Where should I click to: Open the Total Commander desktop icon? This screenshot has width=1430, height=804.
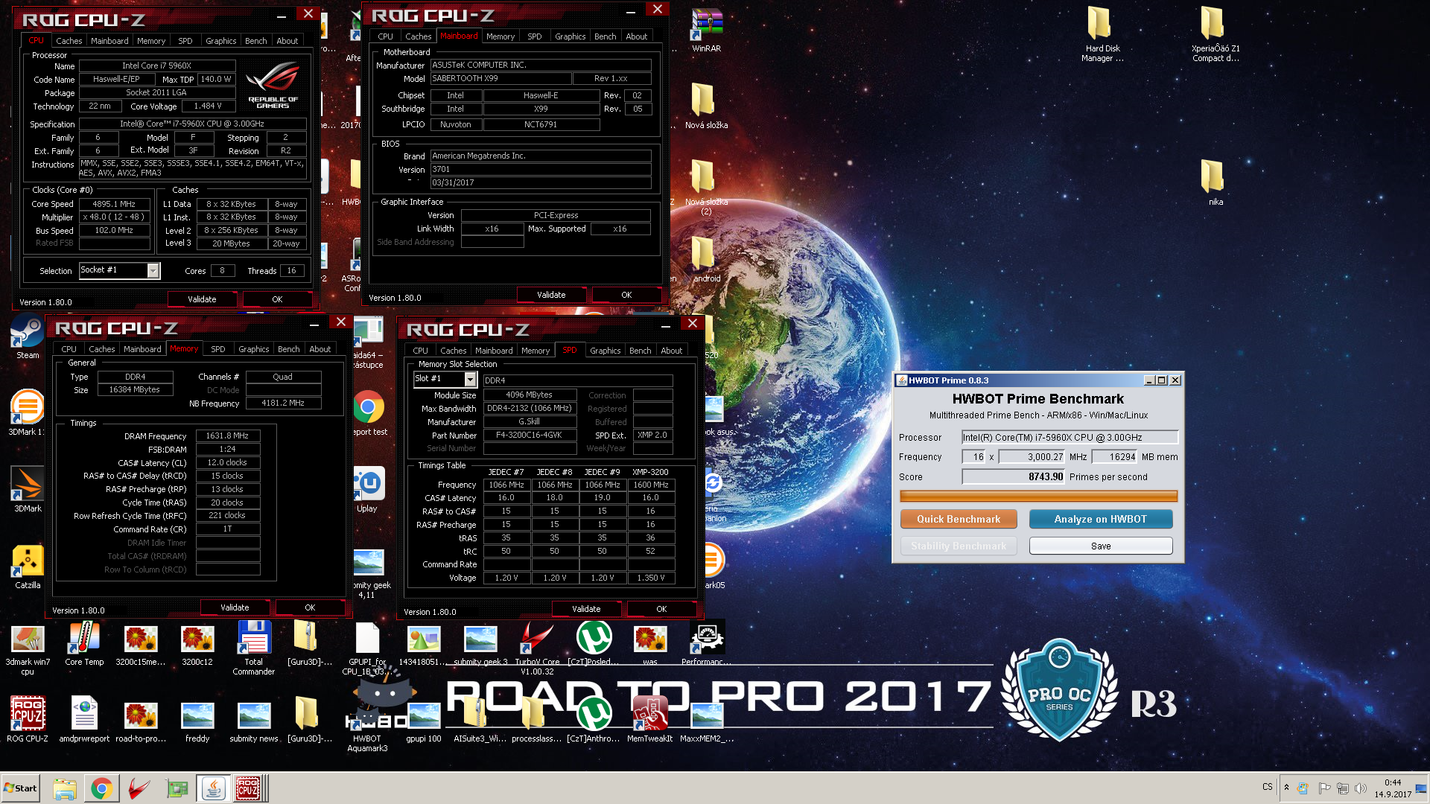pos(253,648)
